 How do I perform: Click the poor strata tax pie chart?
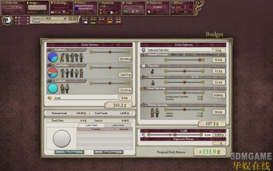pos(53,57)
